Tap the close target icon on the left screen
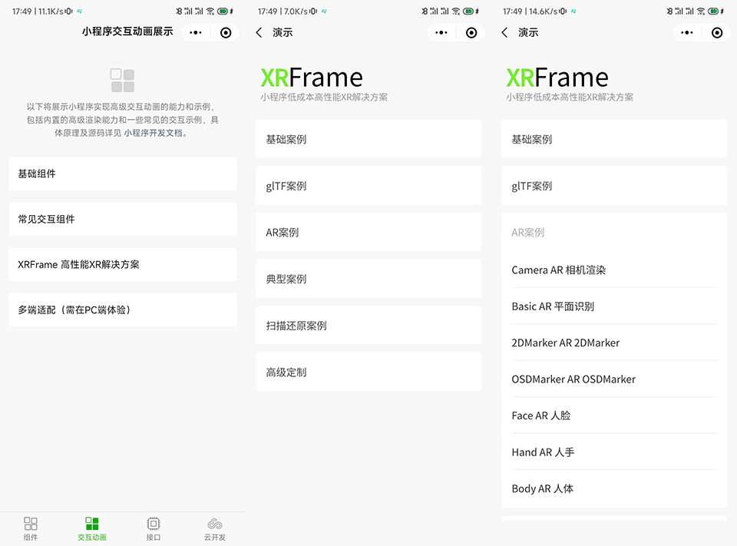 [x=226, y=32]
